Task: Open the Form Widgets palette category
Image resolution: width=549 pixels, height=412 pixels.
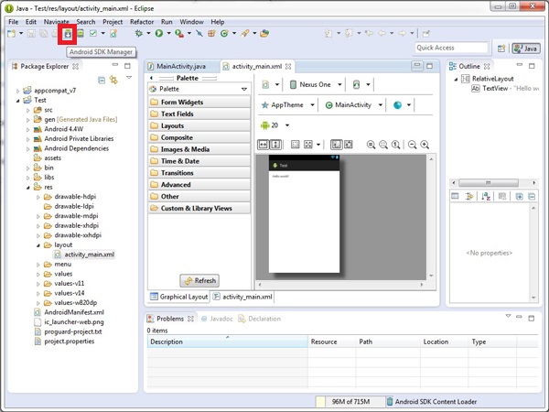Action: coord(182,103)
